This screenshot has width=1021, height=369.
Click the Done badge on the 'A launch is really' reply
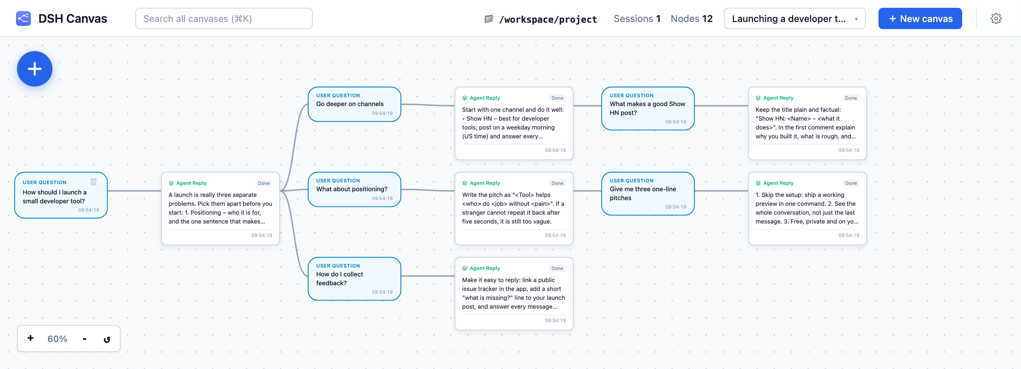point(263,183)
